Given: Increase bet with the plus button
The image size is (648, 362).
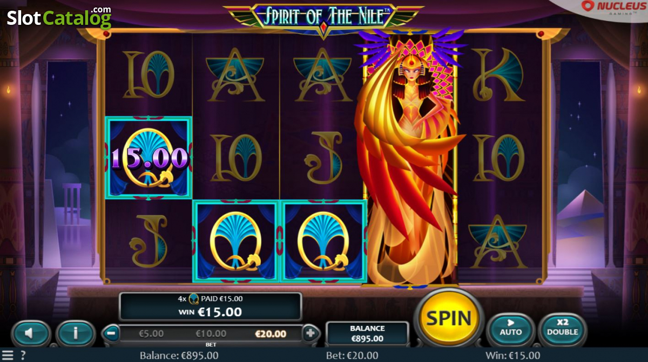Looking at the screenshot, I should click(310, 333).
